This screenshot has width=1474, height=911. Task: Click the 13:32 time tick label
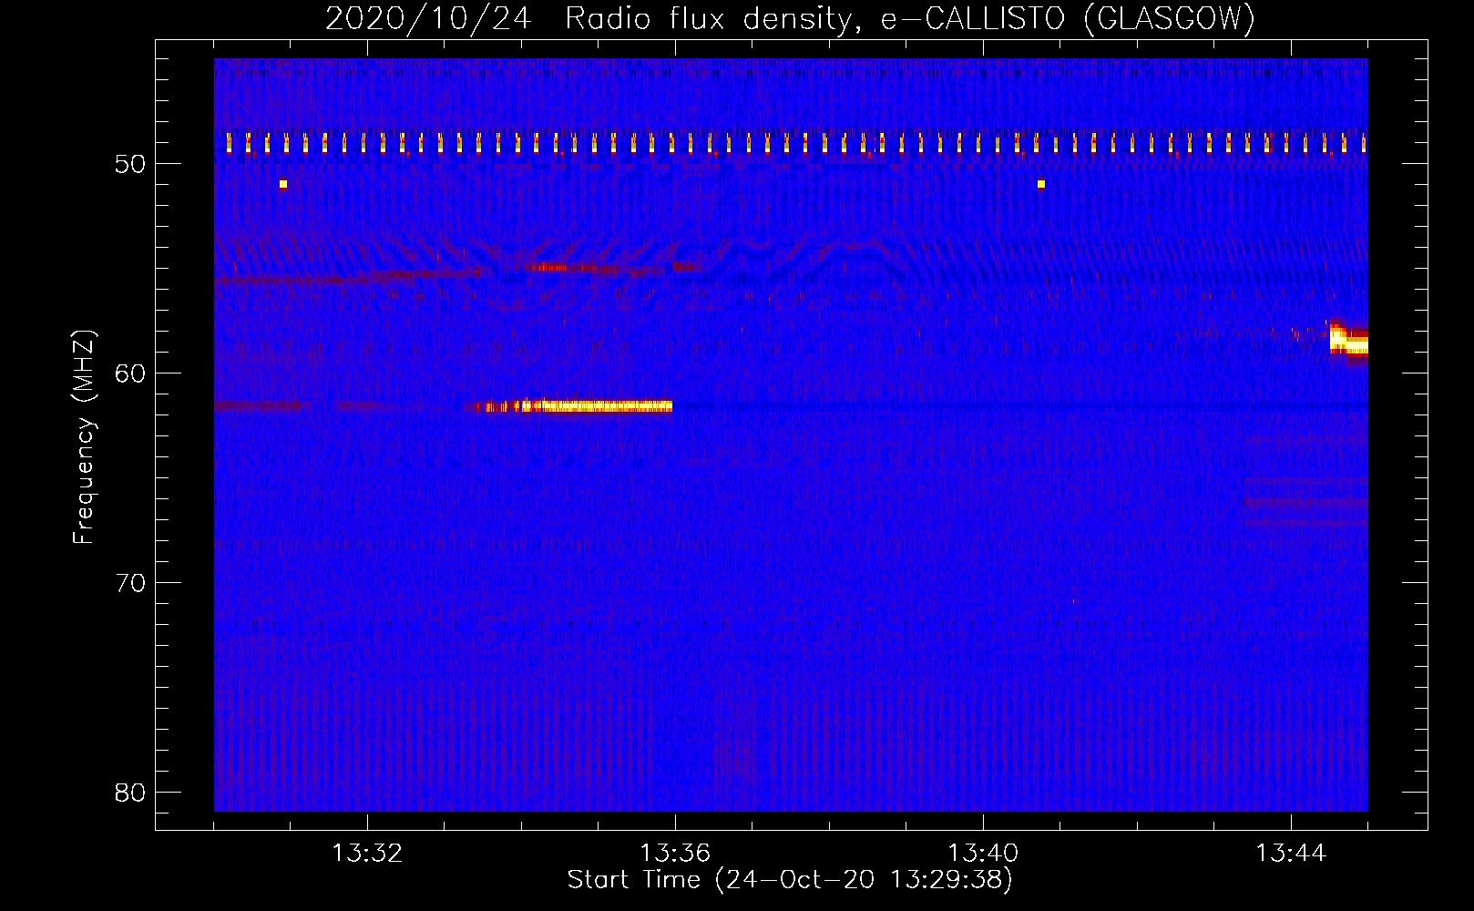tap(367, 854)
